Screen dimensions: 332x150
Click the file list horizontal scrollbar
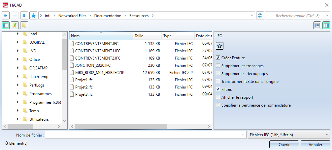coord(139,126)
